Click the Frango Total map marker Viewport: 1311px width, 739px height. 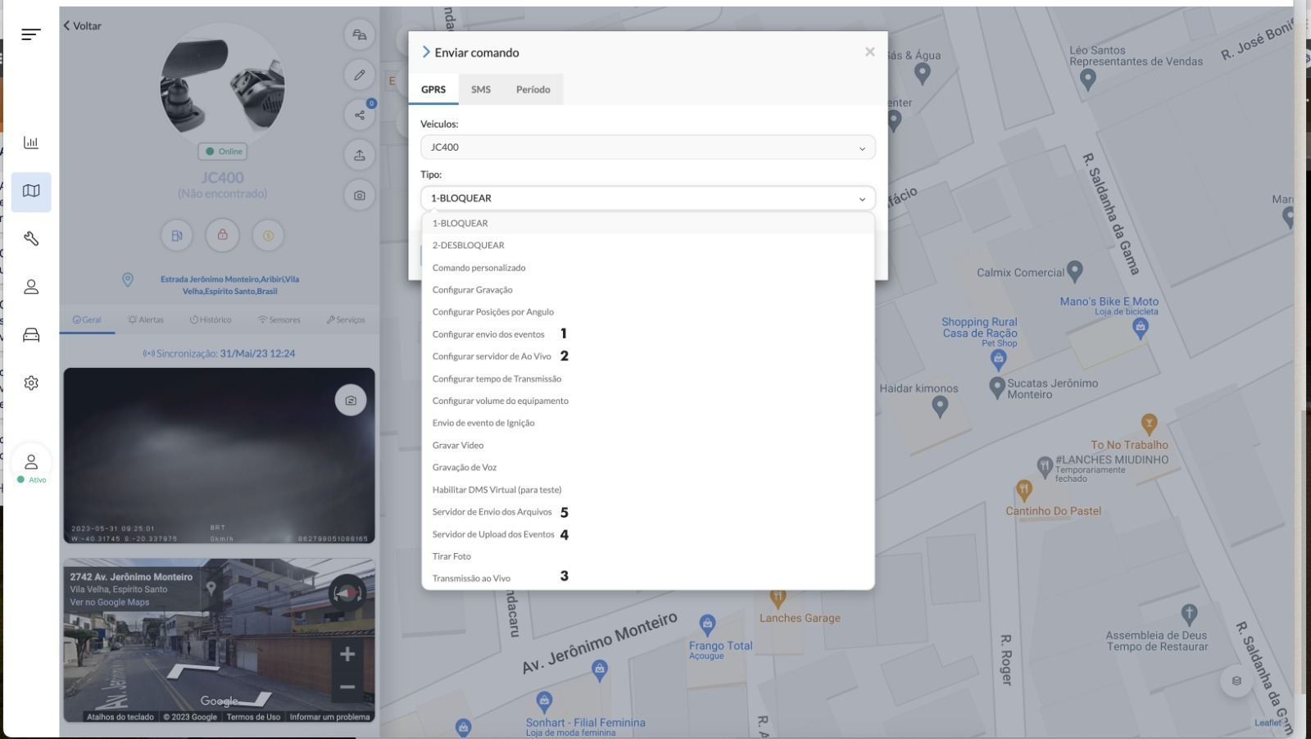(x=708, y=624)
